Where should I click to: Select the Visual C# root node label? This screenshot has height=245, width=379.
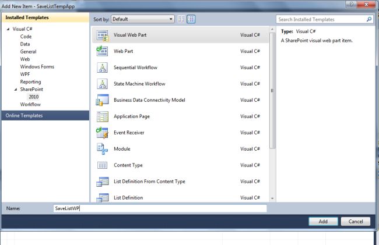click(x=23, y=29)
